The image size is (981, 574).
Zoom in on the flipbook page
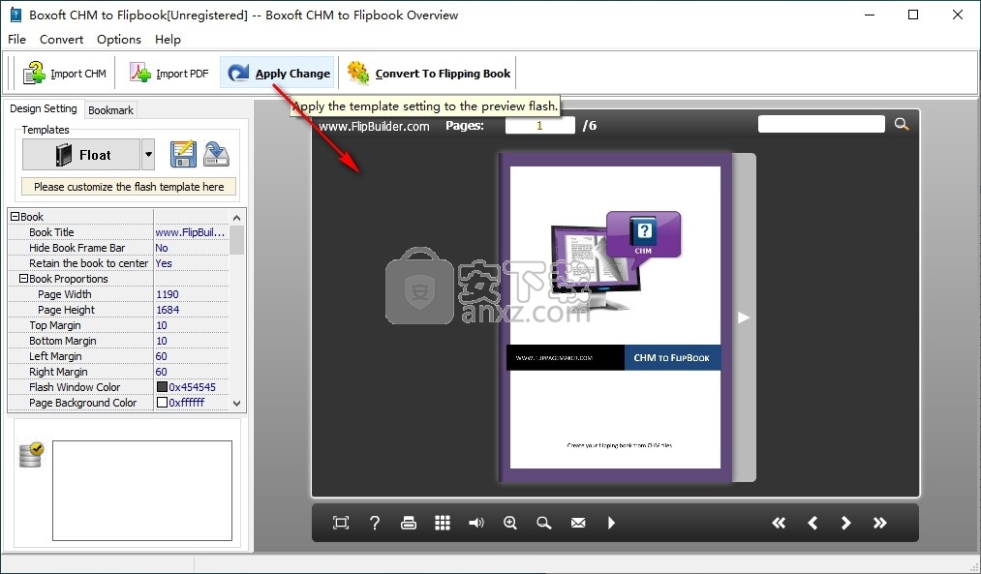click(510, 523)
